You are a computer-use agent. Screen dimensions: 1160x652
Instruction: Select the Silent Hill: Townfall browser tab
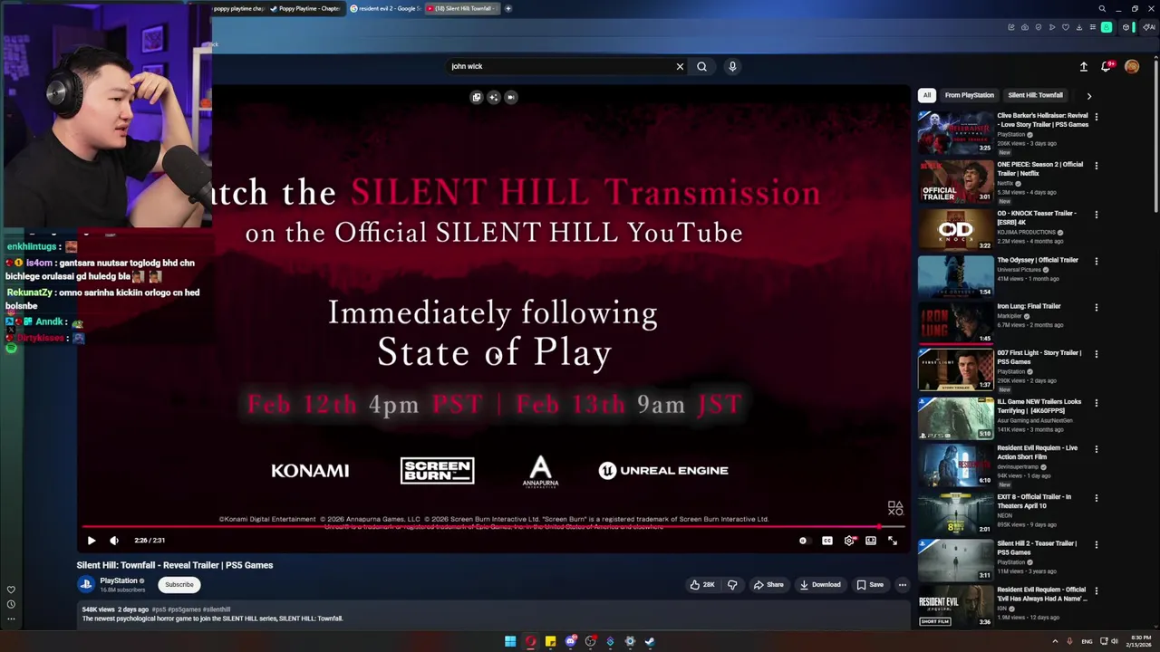[x=462, y=8]
